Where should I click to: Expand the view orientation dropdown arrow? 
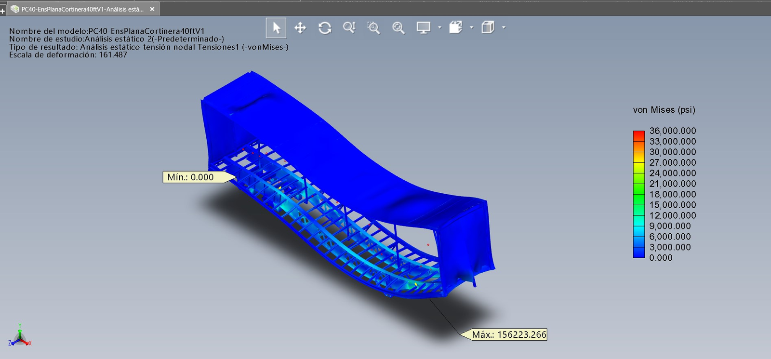tap(471, 27)
